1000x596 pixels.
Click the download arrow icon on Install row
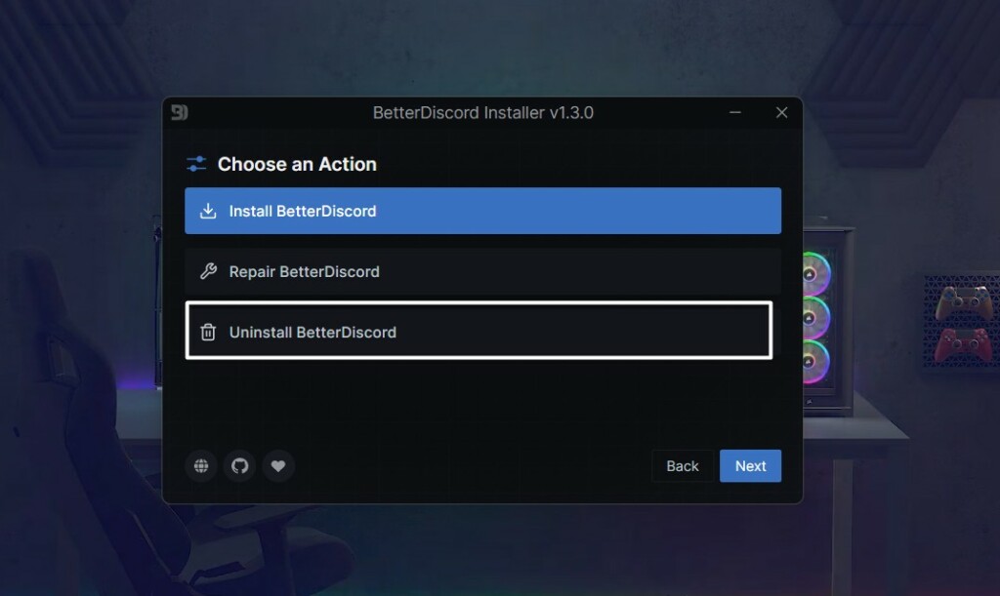208,211
